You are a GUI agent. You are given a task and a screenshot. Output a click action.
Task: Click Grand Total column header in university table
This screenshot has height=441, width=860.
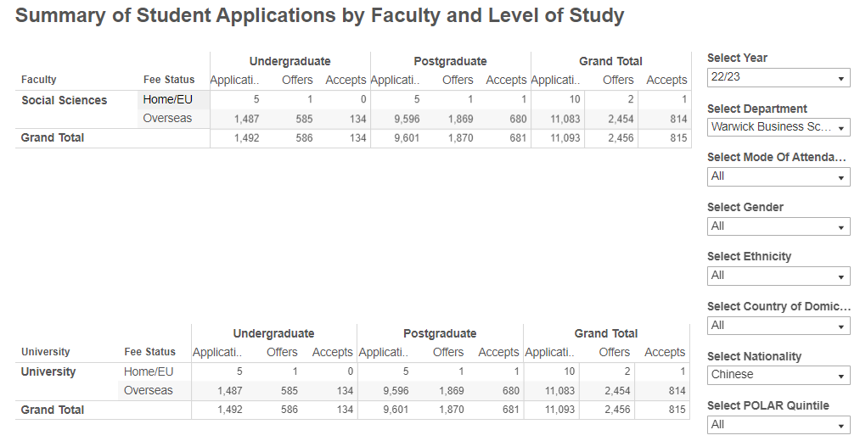606,333
